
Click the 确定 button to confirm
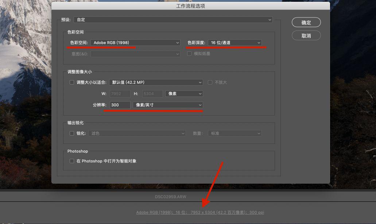306,23
